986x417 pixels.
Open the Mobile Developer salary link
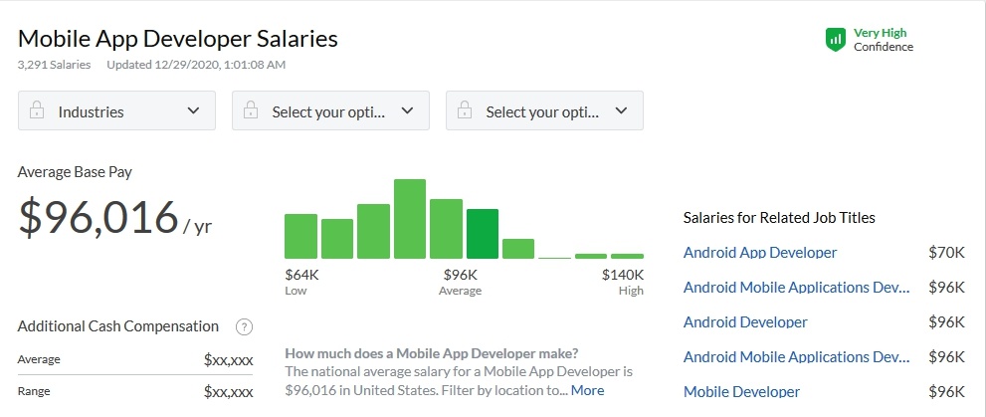[x=741, y=392]
